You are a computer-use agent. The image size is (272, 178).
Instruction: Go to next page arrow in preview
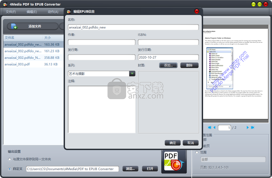click(247, 128)
